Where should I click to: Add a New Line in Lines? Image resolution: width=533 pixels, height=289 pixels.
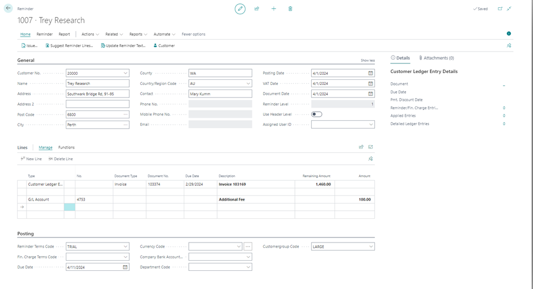click(31, 159)
